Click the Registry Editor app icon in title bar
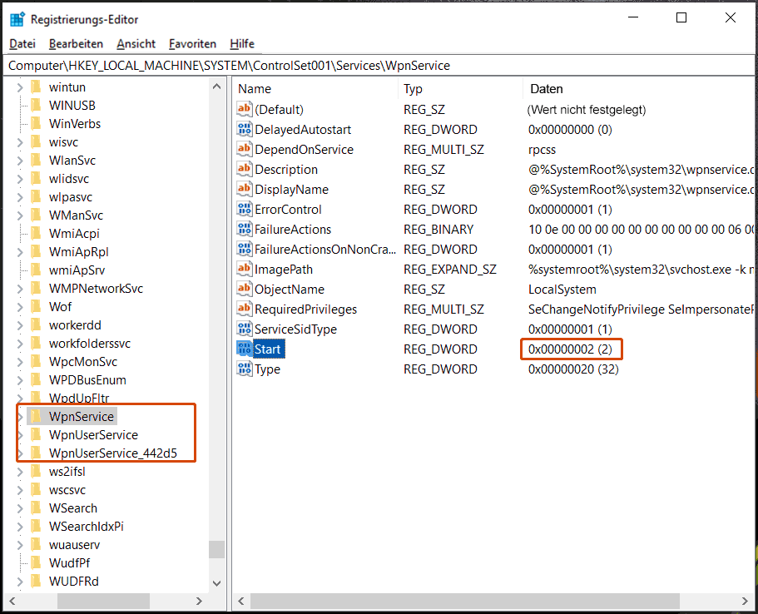The height and width of the screenshot is (614, 758). [x=17, y=19]
